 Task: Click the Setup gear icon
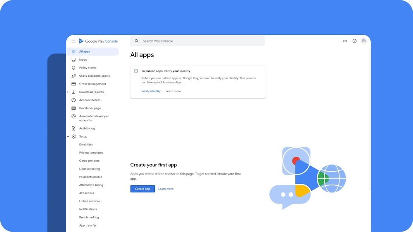[x=74, y=136]
